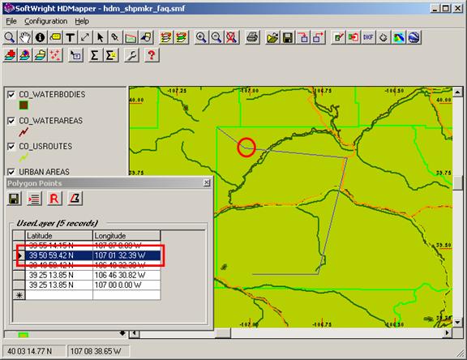The width and height of the screenshot is (467, 360).
Task: Click the map's vertical scrollbar up arrow
Action: tap(457, 92)
